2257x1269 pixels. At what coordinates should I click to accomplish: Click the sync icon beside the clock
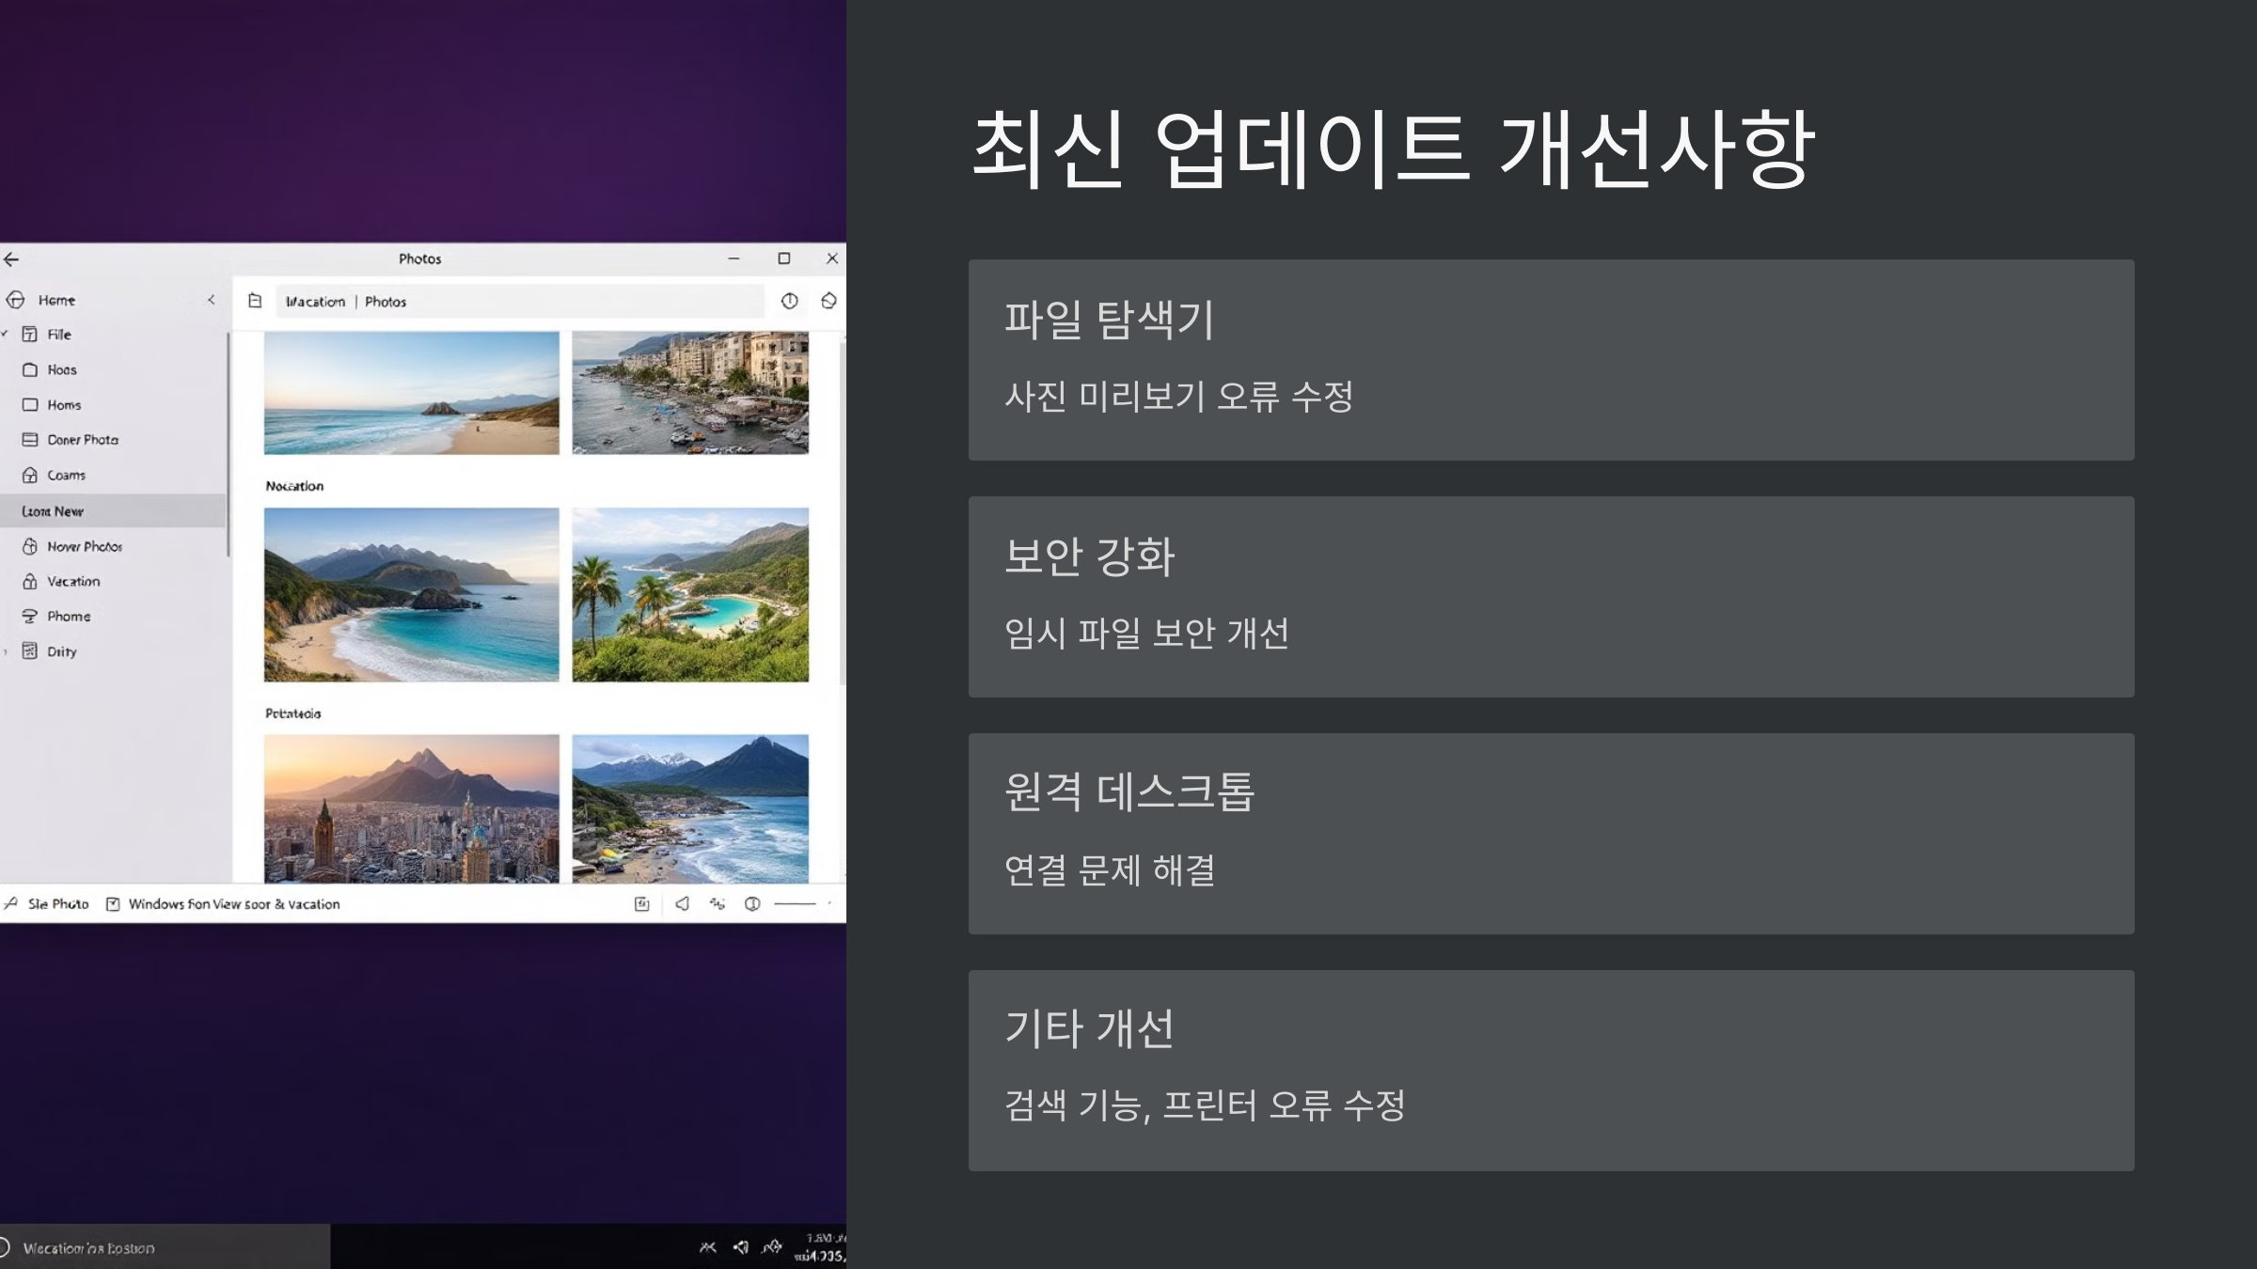point(829,301)
